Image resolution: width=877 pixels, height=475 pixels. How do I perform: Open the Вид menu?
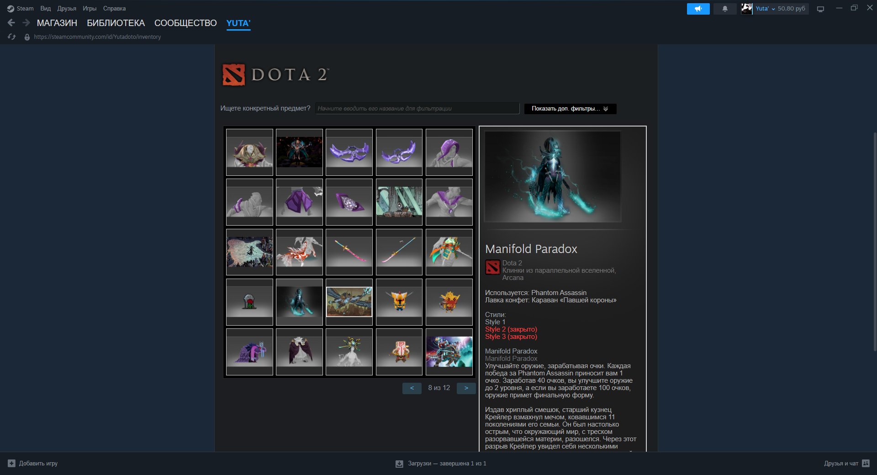coord(46,9)
